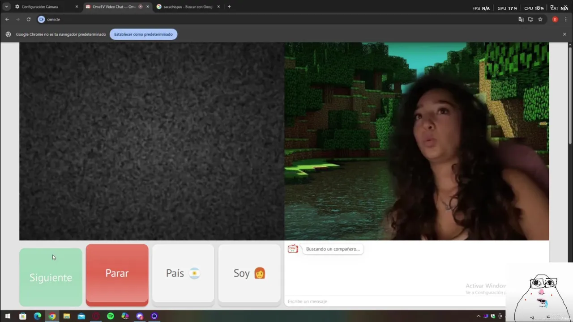Open the Opera browser from the taskbar
Image resolution: width=573 pixels, height=322 pixels.
[x=96, y=316]
